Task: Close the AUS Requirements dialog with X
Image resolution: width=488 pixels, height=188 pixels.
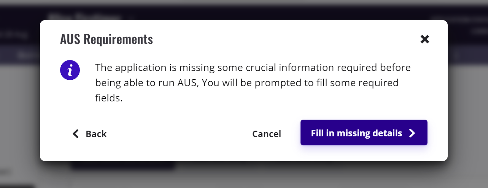Action: (x=424, y=39)
